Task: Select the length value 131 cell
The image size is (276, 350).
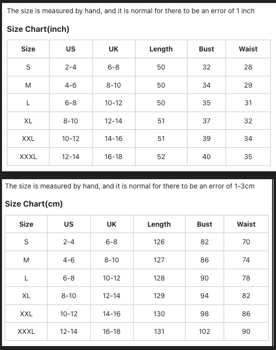Action: [x=159, y=331]
